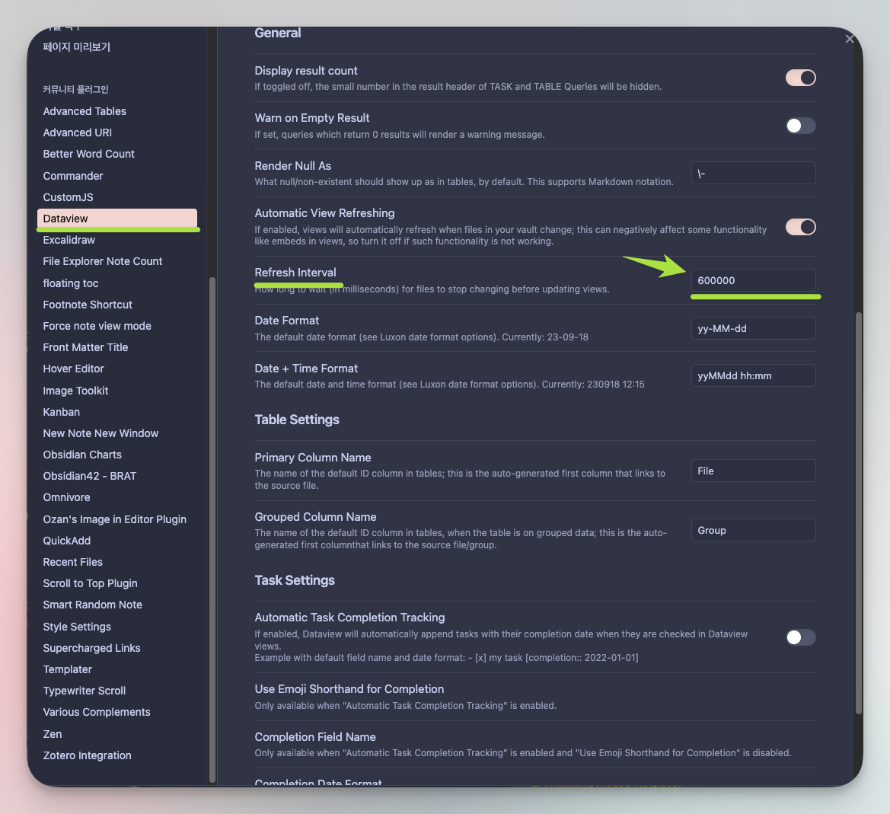Turn off Automatic View Refreshing

(x=800, y=227)
